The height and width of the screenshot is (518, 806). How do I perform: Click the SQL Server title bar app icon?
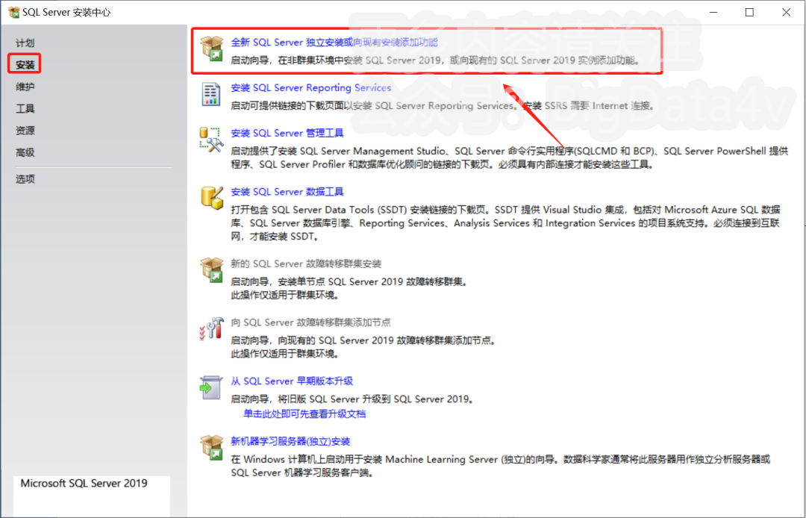click(13, 13)
